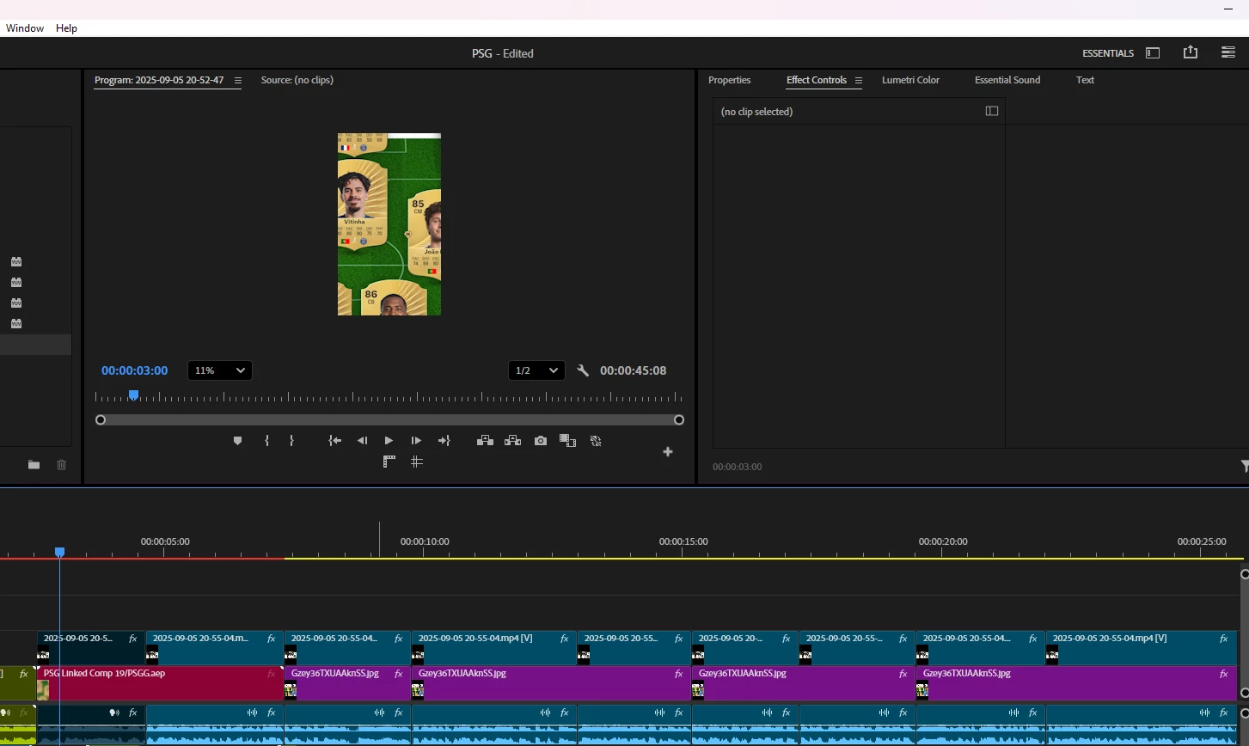Image resolution: width=1249 pixels, height=746 pixels.
Task: Open the Lumetri Color tab
Action: pyautogui.click(x=910, y=80)
